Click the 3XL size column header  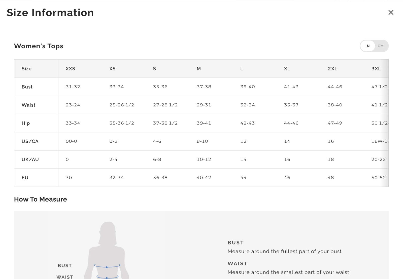(376, 69)
